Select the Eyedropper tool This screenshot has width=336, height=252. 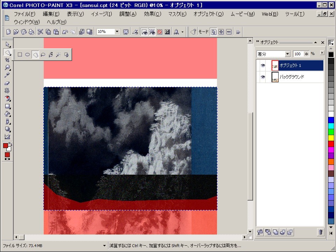coord(7,75)
